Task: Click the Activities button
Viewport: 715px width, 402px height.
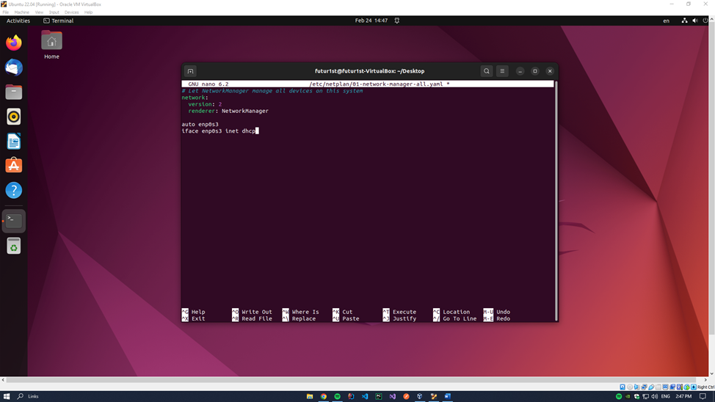Action: 18,21
